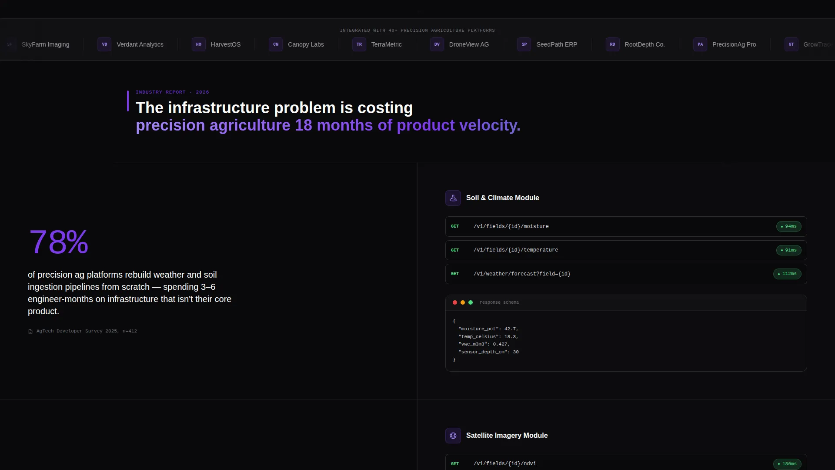
Task: Select the /v1/fields/{id}/temperature endpoint row
Action: pyautogui.click(x=626, y=250)
